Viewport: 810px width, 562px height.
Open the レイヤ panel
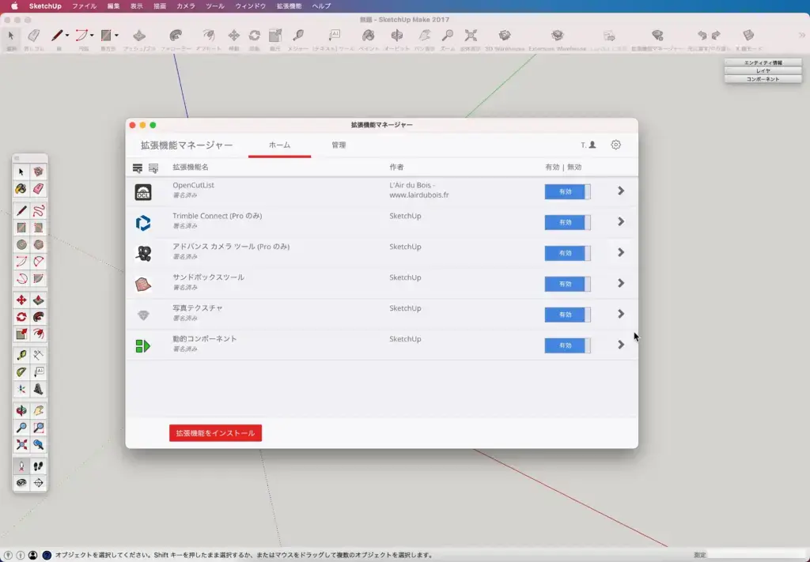(x=763, y=70)
